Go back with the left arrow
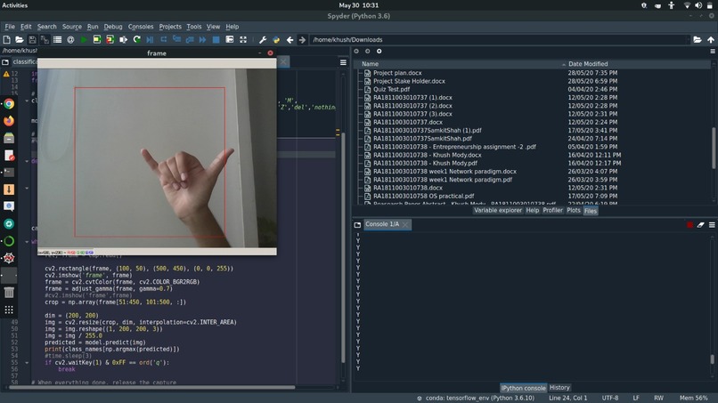The image size is (718, 403). pyautogui.click(x=290, y=40)
